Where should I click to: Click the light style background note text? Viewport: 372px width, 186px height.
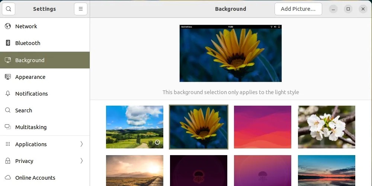click(x=231, y=92)
